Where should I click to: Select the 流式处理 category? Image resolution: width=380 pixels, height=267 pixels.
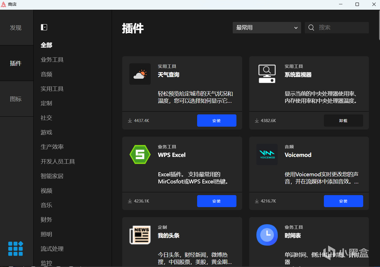click(52, 249)
